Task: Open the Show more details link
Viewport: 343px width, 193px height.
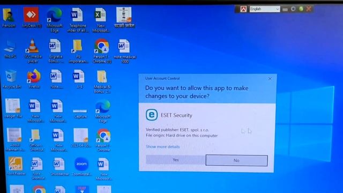Action: pos(163,146)
